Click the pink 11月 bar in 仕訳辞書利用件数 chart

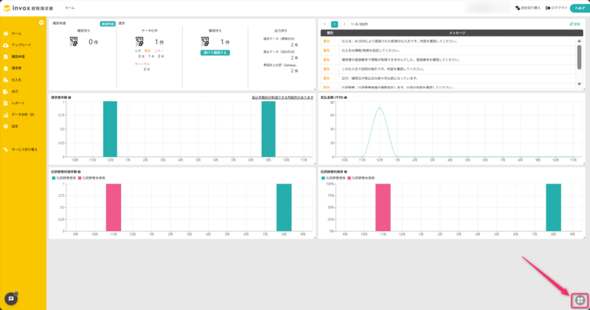coord(114,207)
